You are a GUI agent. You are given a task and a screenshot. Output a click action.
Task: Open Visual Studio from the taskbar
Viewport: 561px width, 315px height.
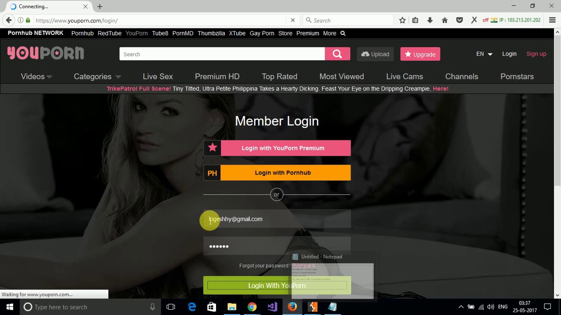click(272, 307)
